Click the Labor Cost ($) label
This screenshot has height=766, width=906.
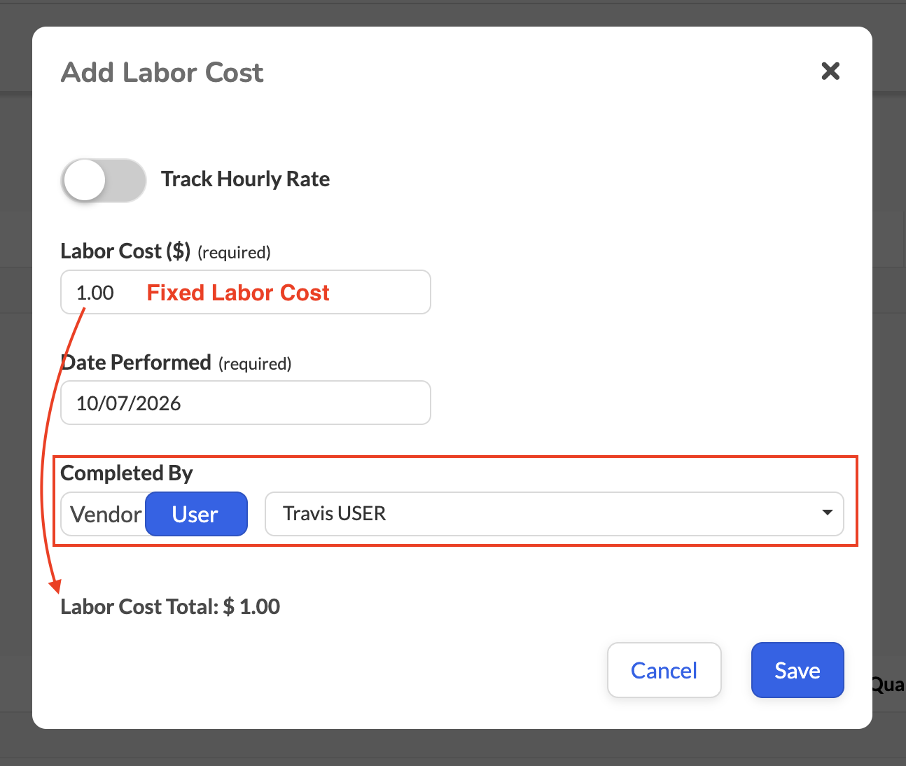(125, 251)
